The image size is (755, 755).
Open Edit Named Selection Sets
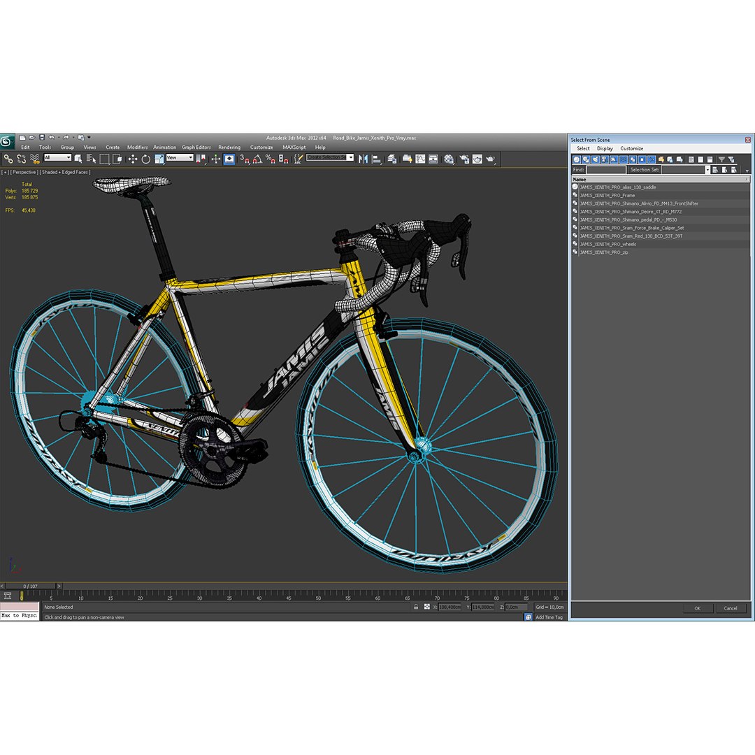[299, 159]
